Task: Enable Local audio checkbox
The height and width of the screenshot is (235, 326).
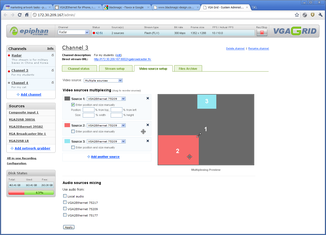Action: [x=65, y=196]
